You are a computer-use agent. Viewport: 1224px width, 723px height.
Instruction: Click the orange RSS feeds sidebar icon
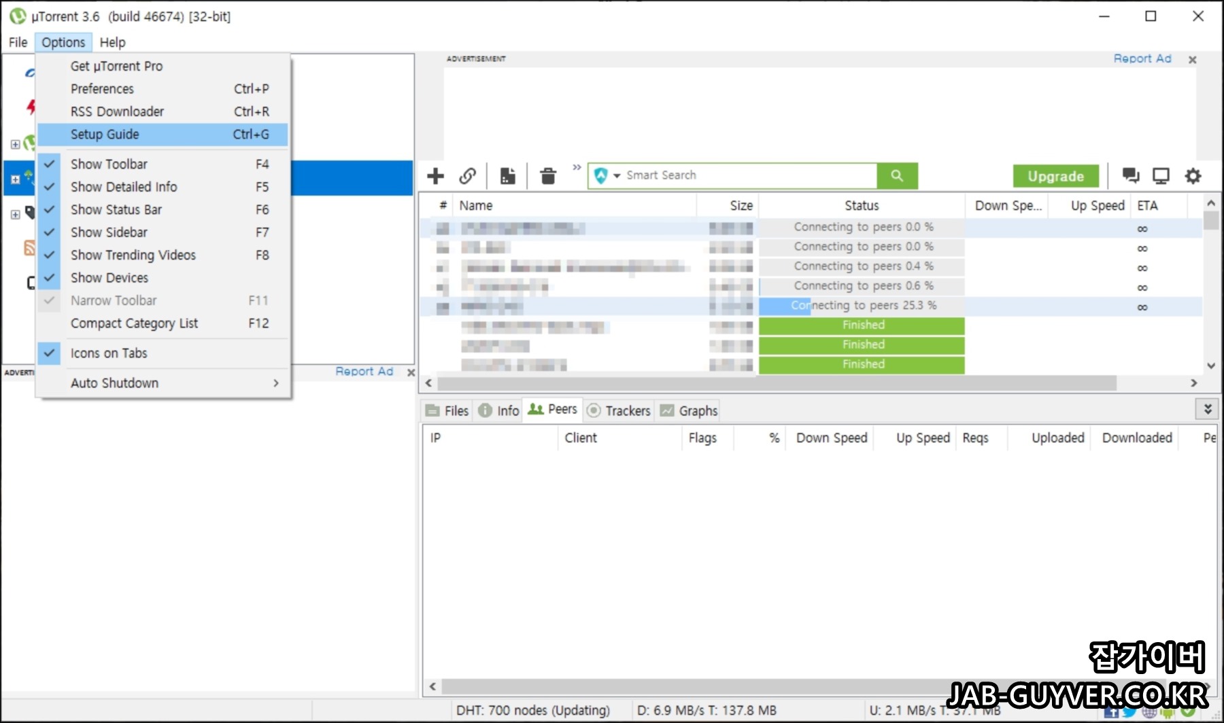click(29, 247)
